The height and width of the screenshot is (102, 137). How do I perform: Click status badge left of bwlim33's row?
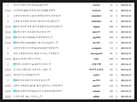pyautogui.click(x=8, y=11)
